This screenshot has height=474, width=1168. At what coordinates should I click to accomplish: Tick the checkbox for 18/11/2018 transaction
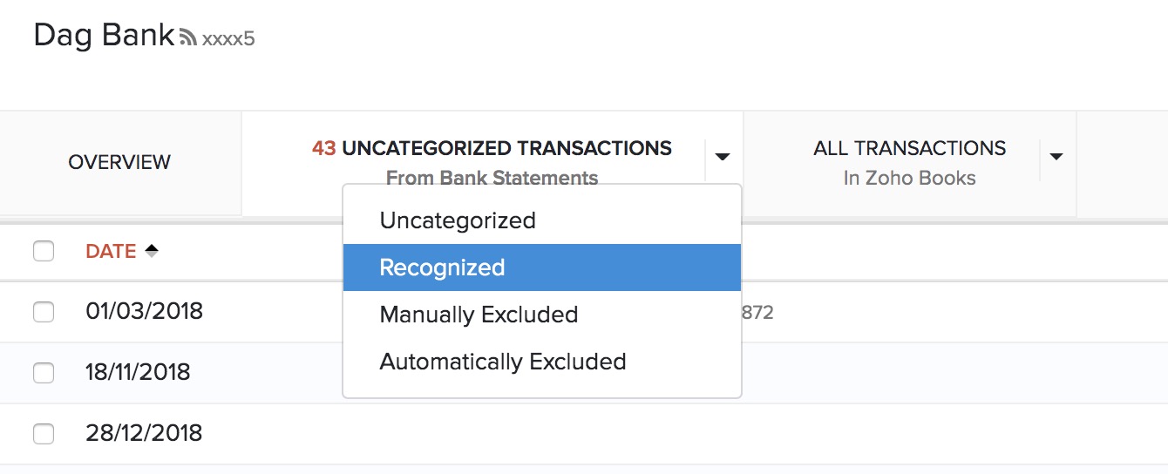point(44,373)
